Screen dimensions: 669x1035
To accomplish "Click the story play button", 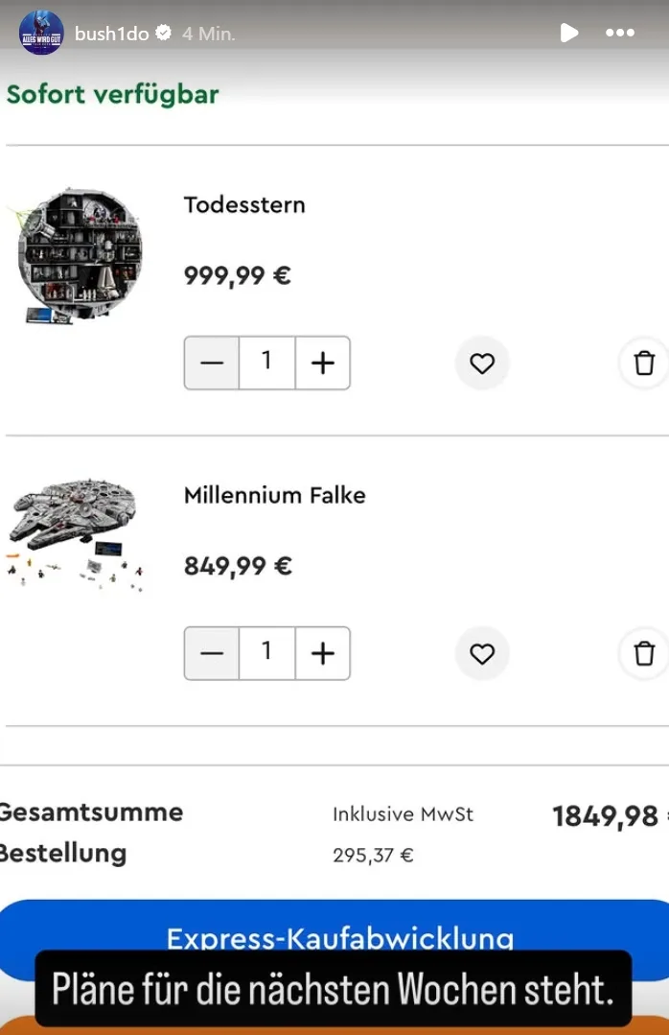I will (568, 34).
